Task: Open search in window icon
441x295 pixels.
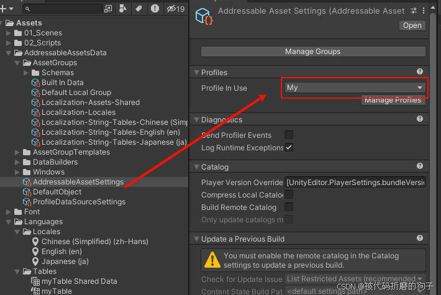Action: 108,9
